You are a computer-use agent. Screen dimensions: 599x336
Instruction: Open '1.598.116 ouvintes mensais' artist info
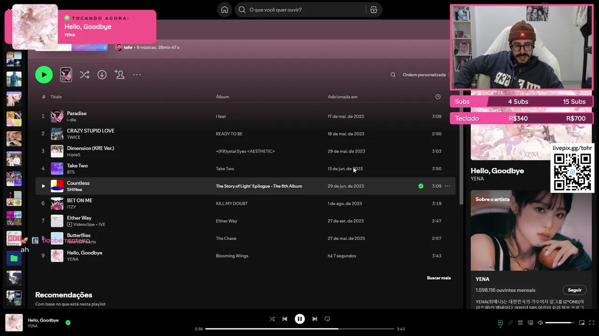coord(505,290)
